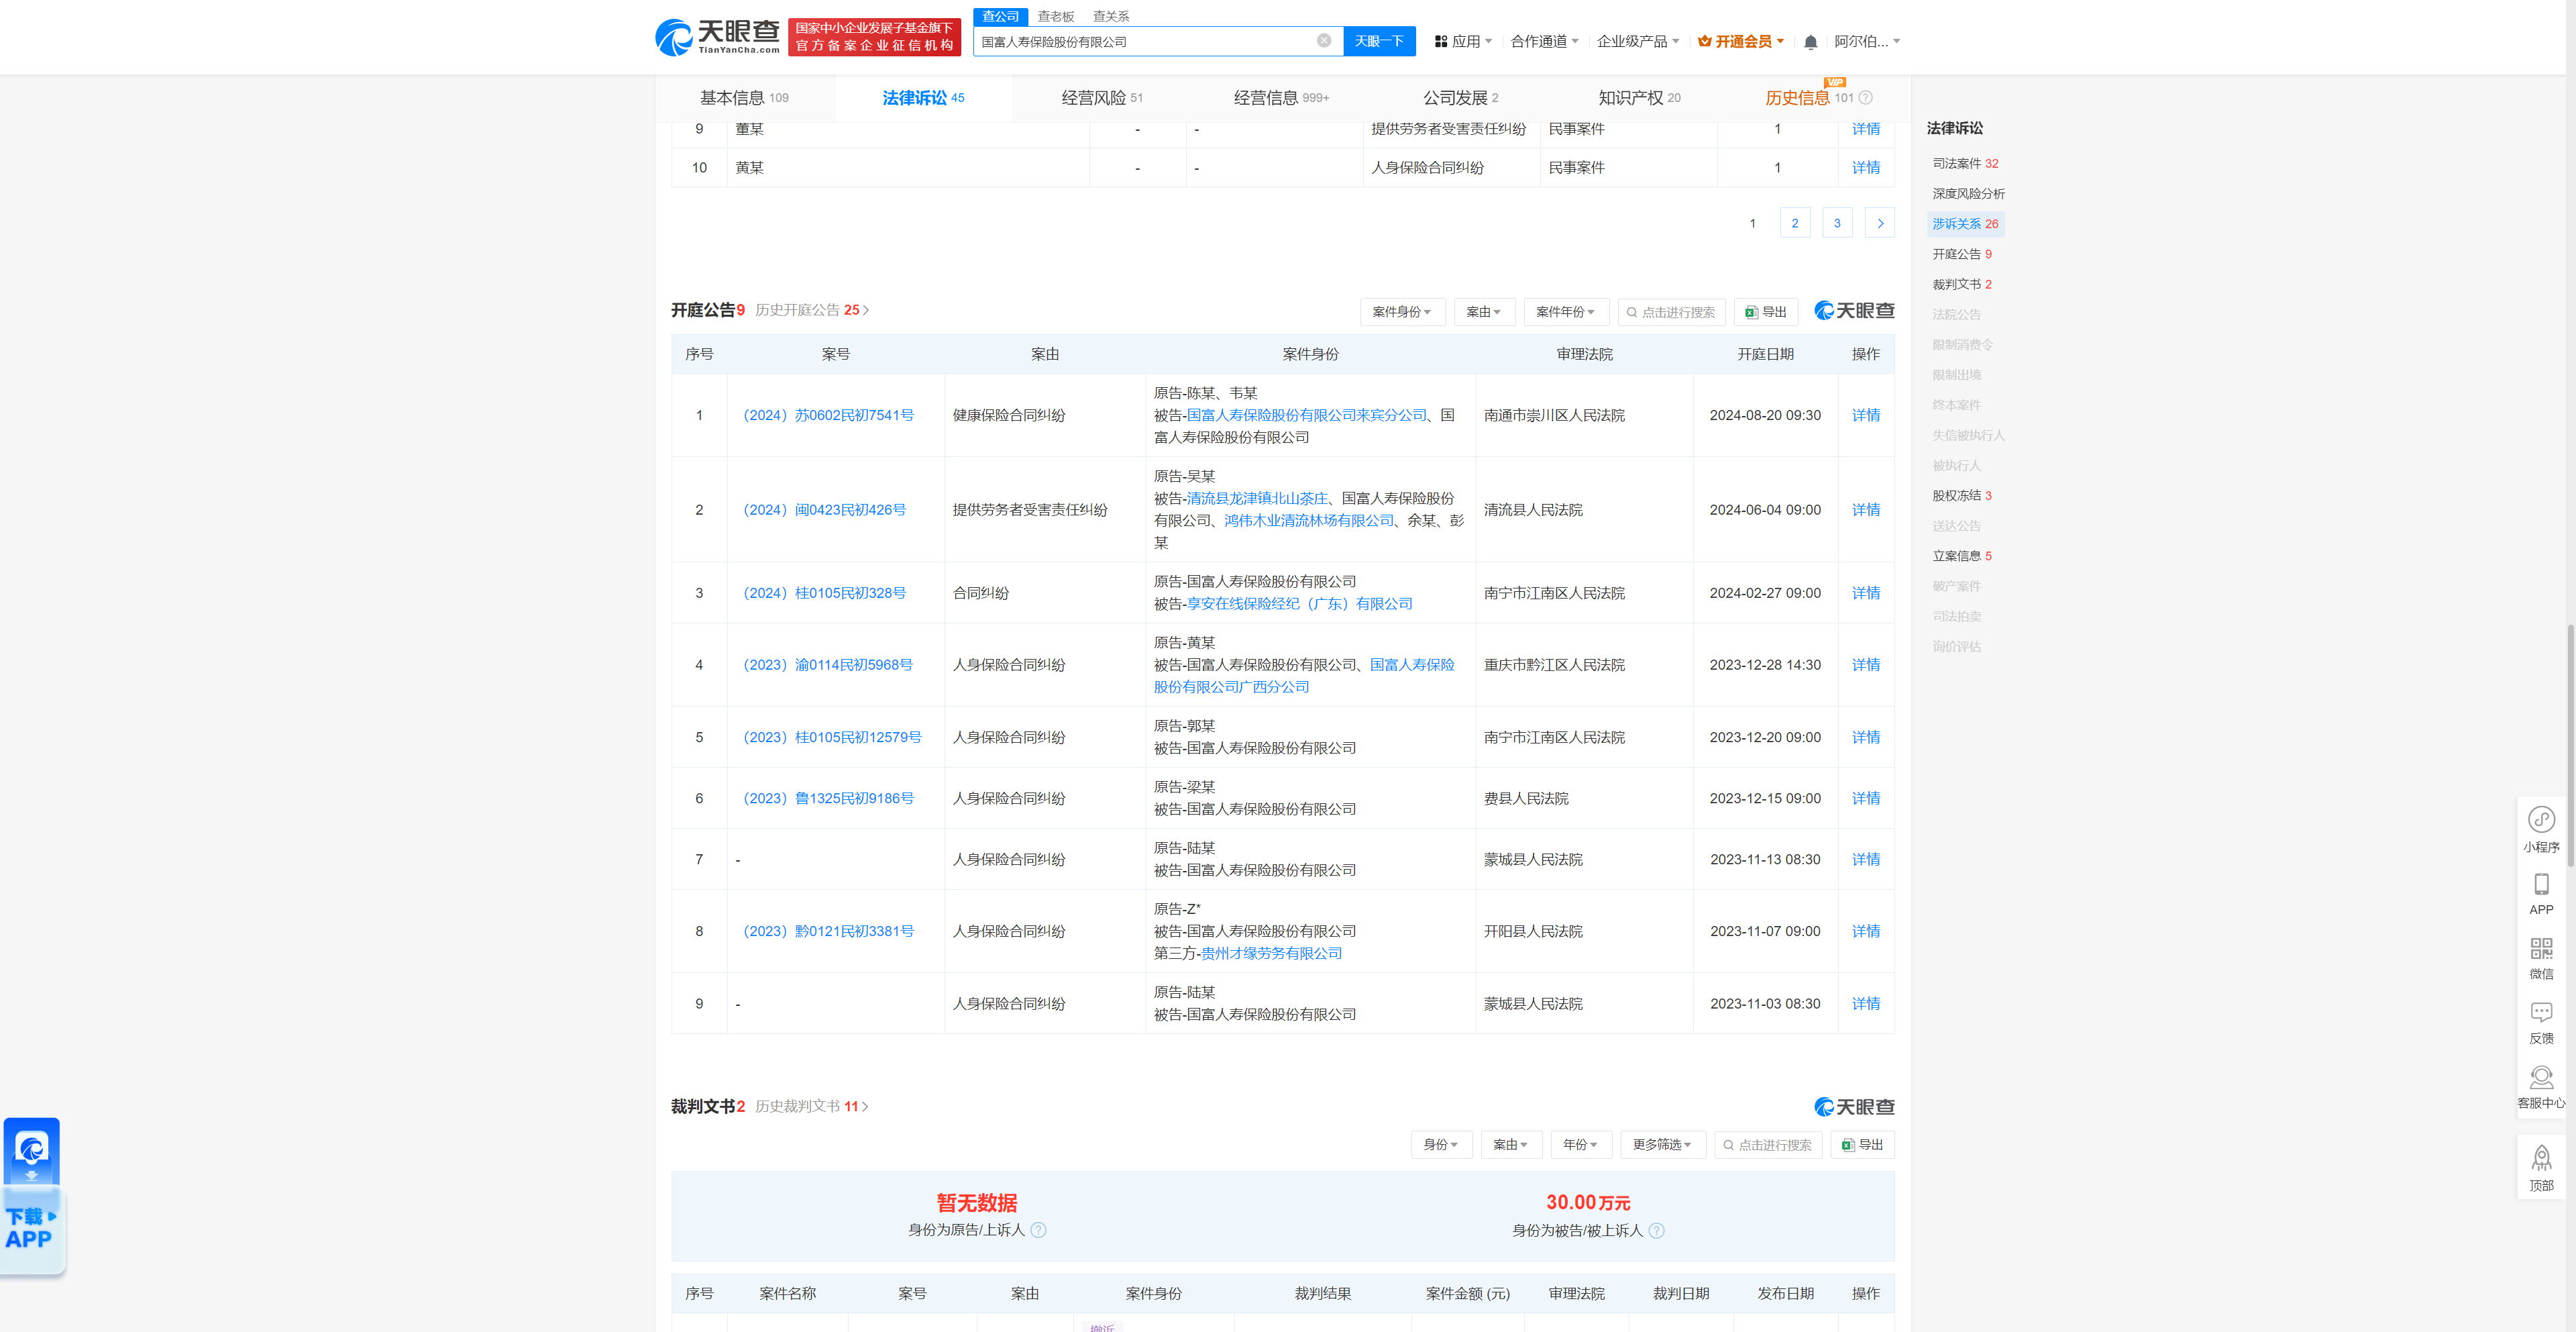This screenshot has width=2576, height=1332.
Task: Jump to 深度风险分析 in sidebar
Action: click(1968, 194)
